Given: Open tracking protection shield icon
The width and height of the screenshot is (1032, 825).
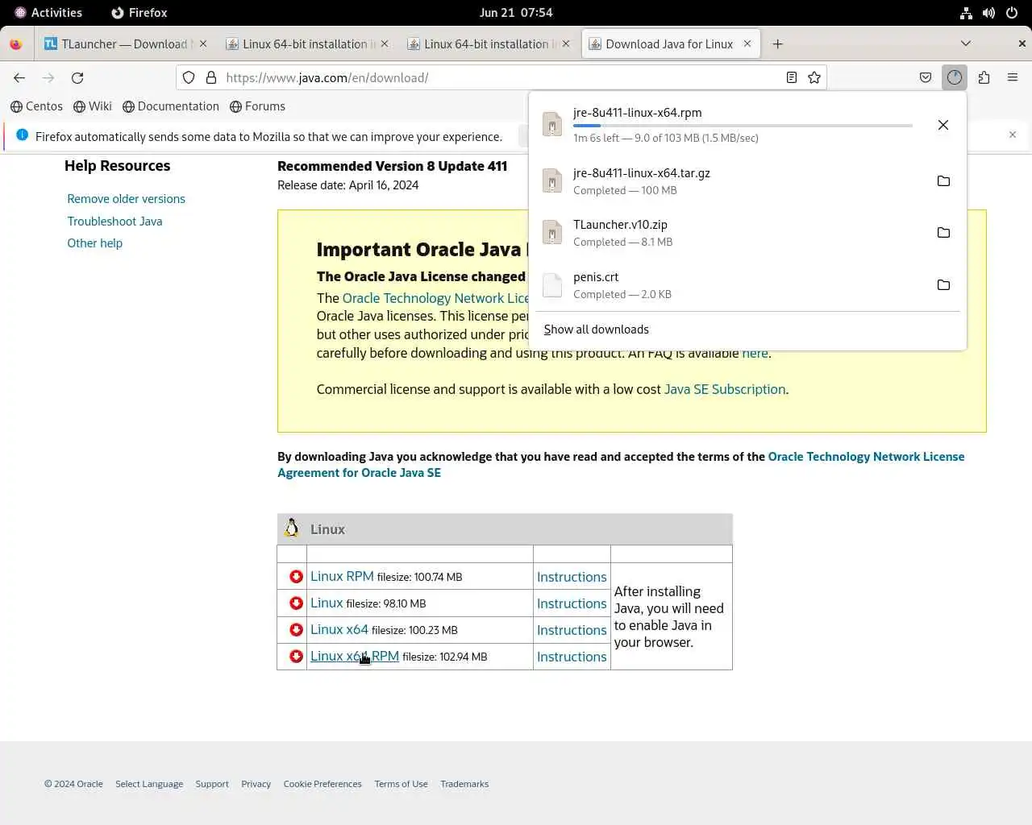Looking at the screenshot, I should tap(189, 77).
